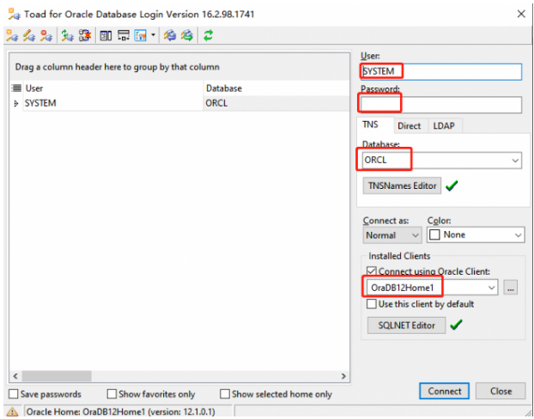Select the SYSTEM user cell in grid
Viewport: 534px width, 419px height.
pyautogui.click(x=113, y=103)
